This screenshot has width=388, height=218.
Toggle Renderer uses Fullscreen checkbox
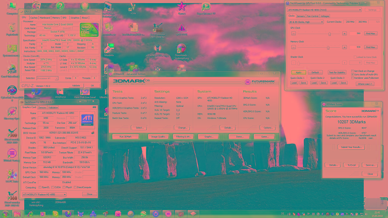[x=353, y=78]
